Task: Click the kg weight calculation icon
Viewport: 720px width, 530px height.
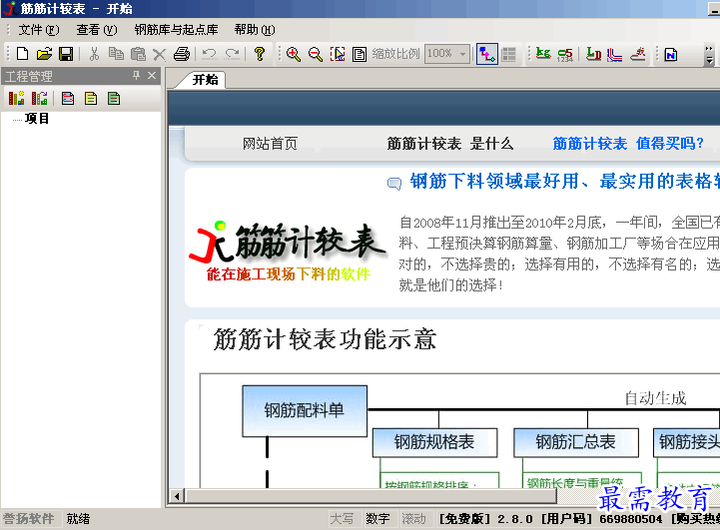Action: pyautogui.click(x=543, y=54)
